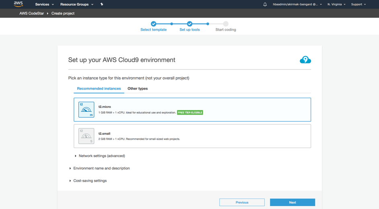The height and width of the screenshot is (209, 379).
Task: Open the Resource Groups dropdown
Action: [x=77, y=4]
